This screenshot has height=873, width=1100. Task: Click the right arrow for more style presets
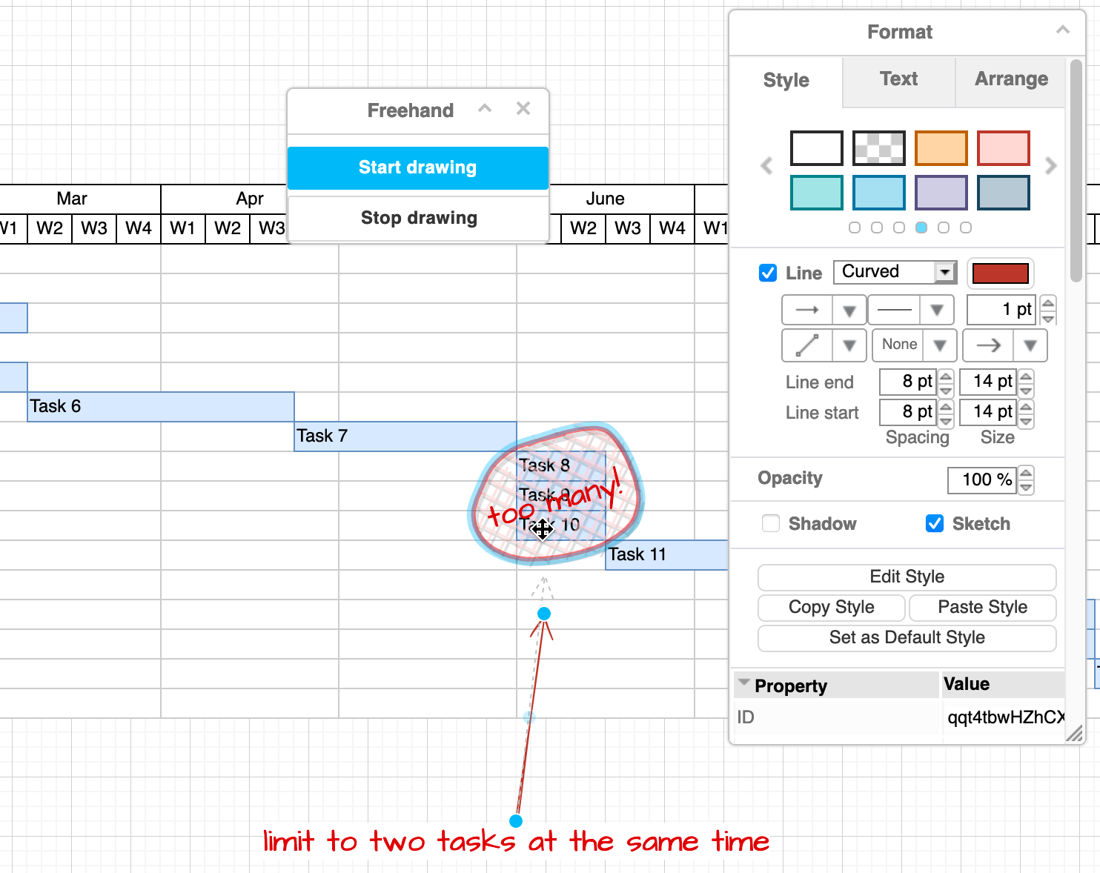tap(1051, 166)
